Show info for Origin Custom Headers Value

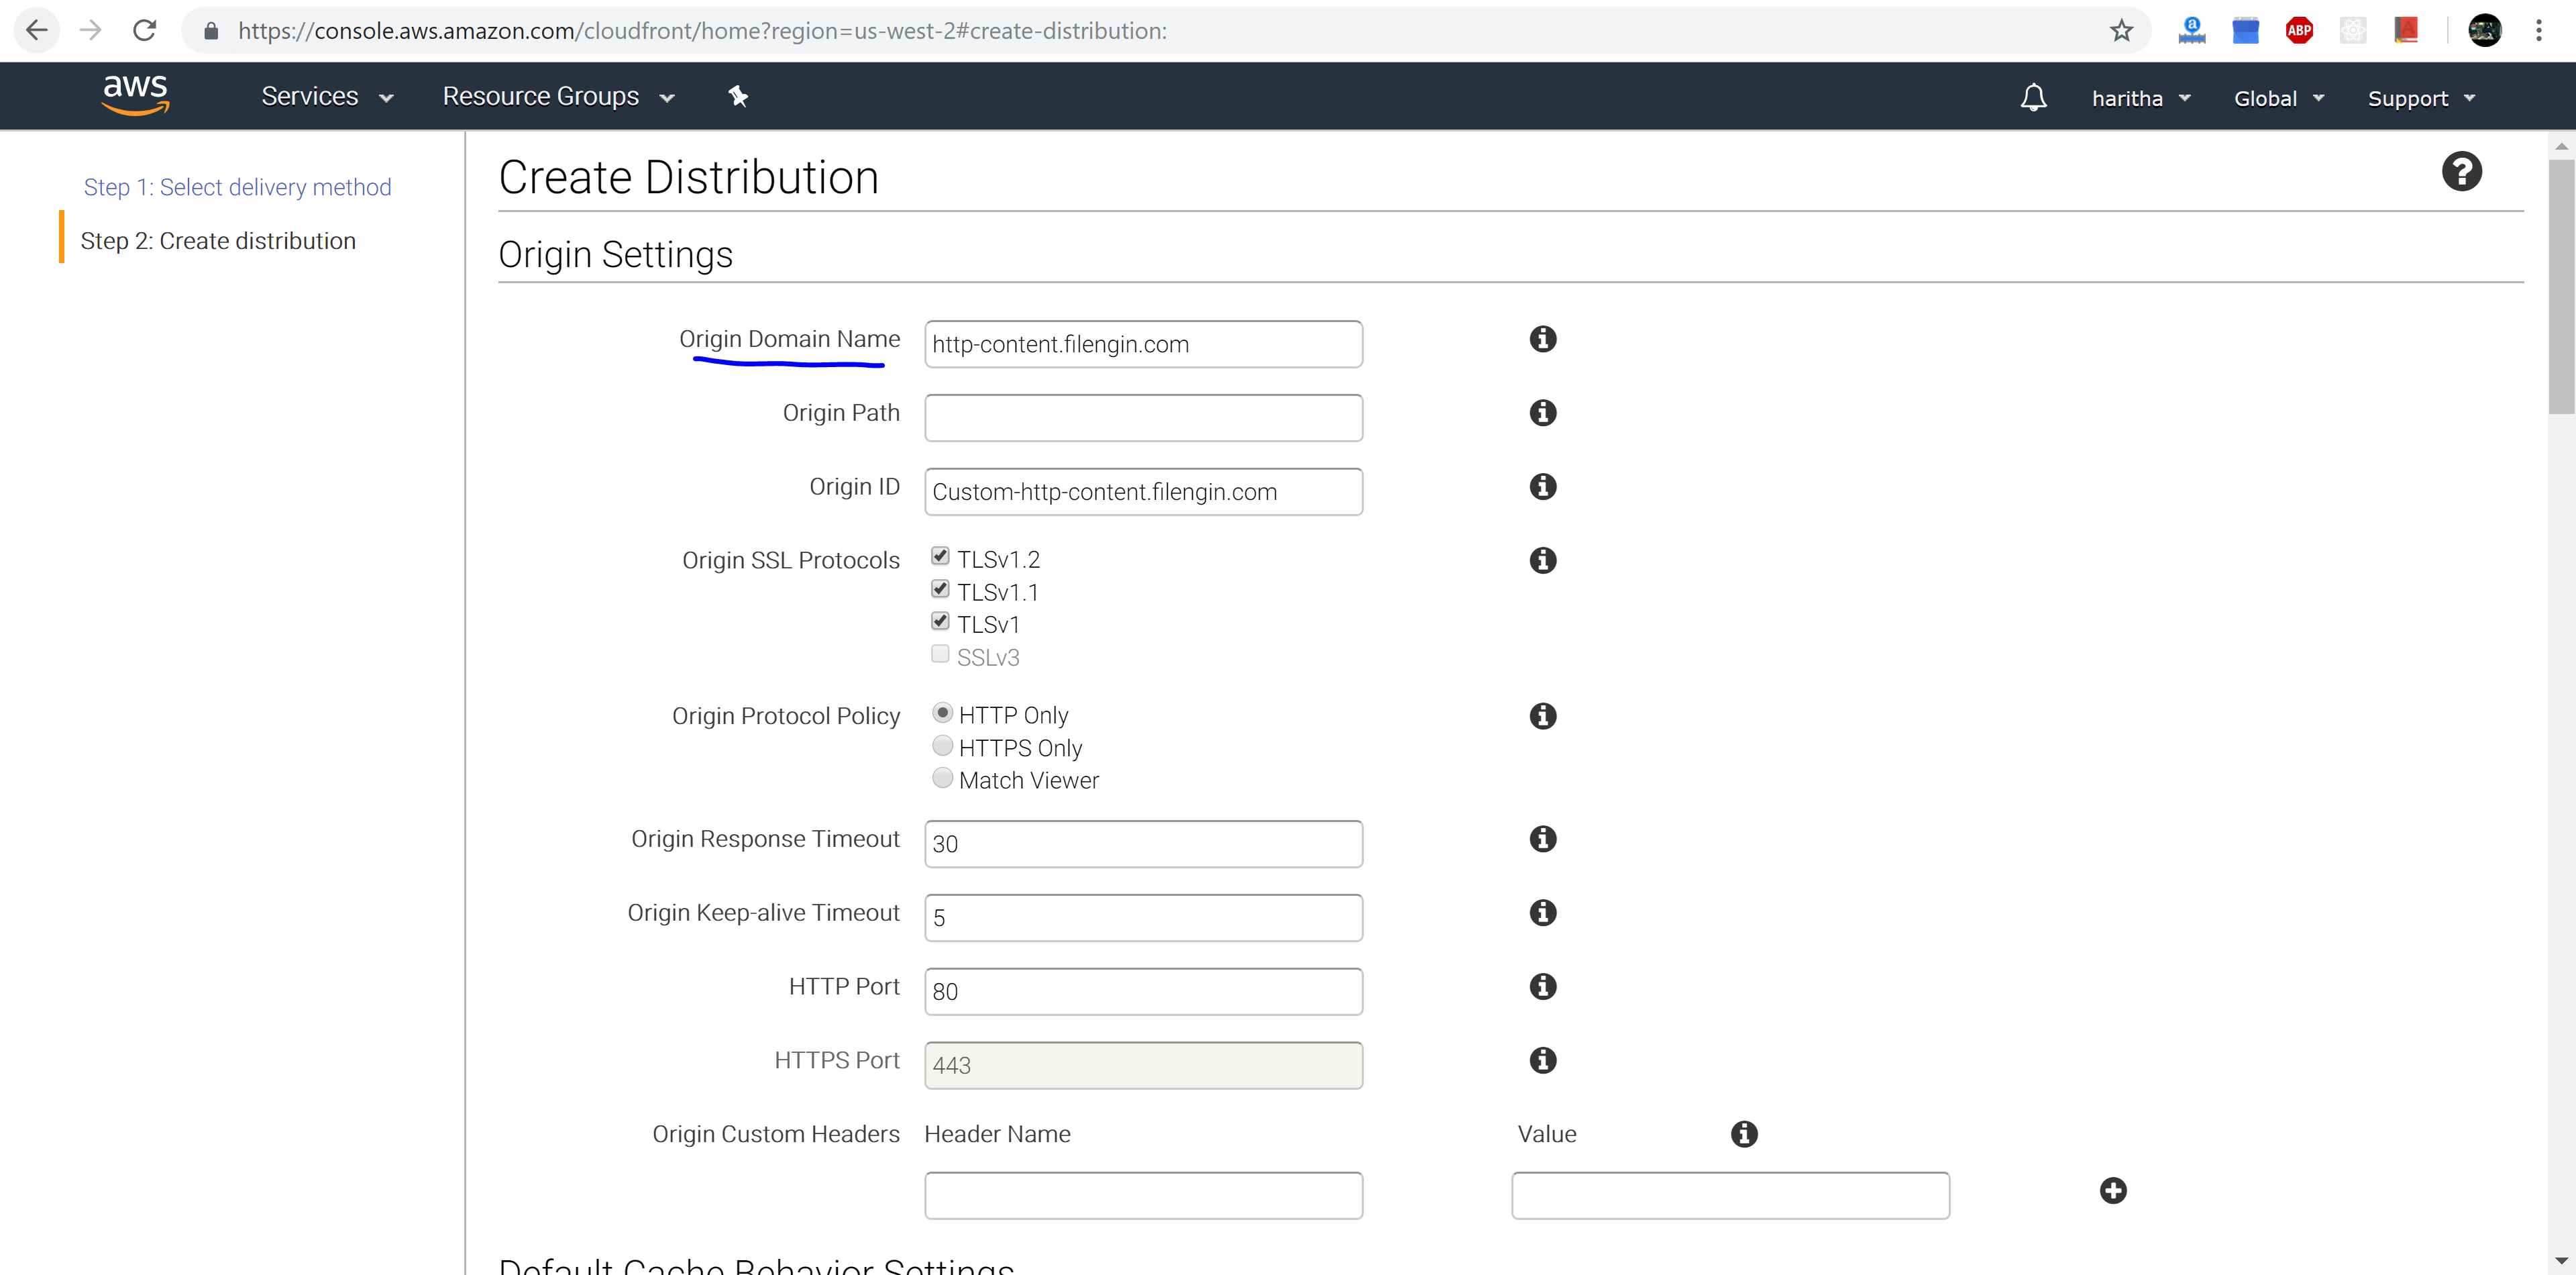pyautogui.click(x=1744, y=1134)
